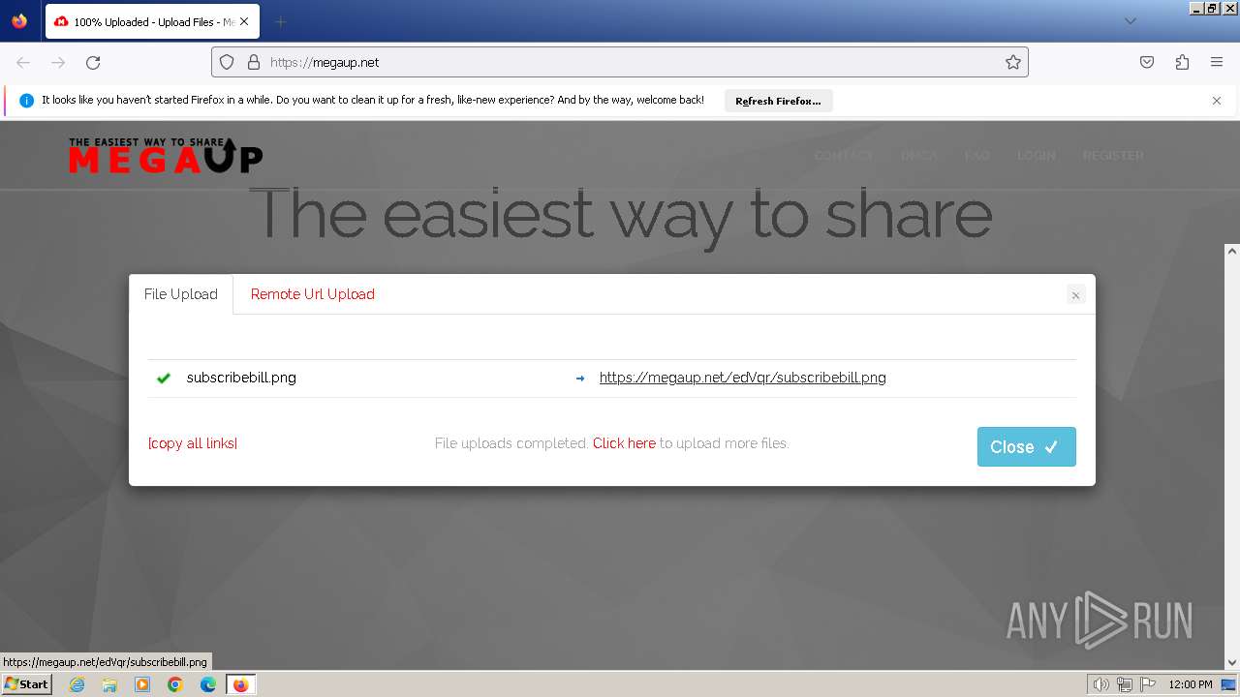Open the DMCA page

point(918,155)
